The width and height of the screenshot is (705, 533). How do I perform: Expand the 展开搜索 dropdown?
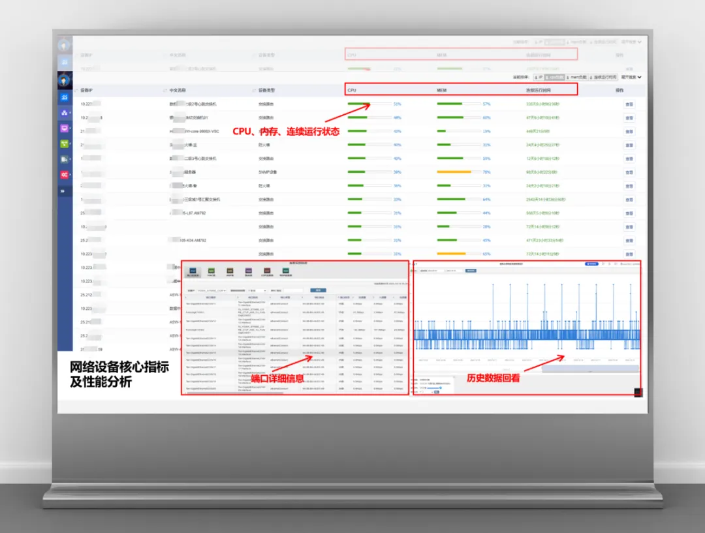click(x=631, y=77)
